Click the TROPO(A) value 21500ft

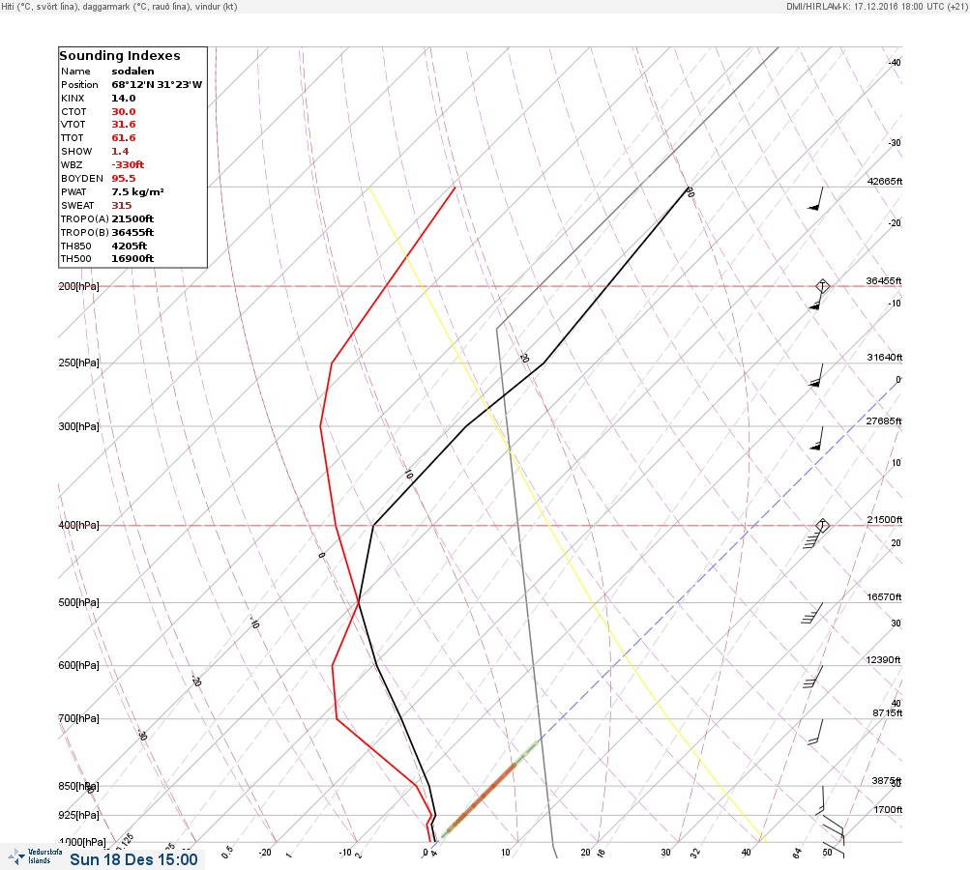point(132,219)
